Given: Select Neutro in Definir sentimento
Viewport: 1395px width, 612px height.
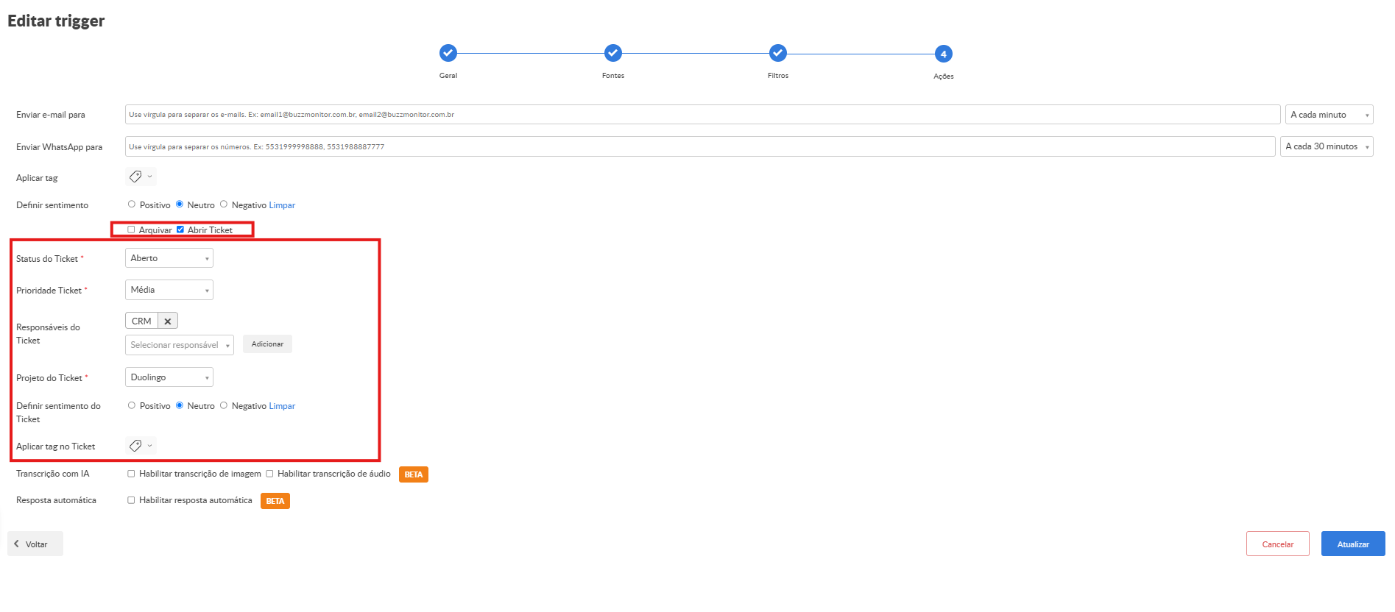Looking at the screenshot, I should (180, 204).
